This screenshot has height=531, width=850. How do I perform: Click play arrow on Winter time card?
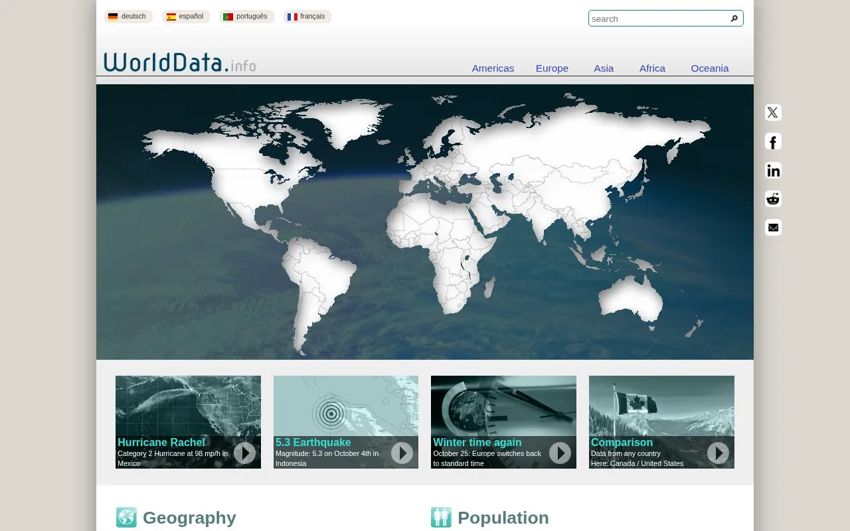(560, 453)
